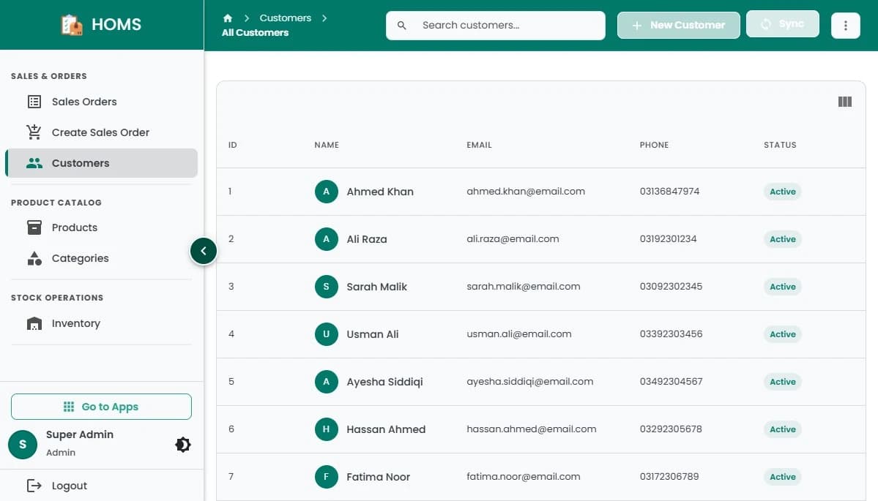Screen dimensions: 878x501
Task: Click the name Ahmed Khan
Action: (x=380, y=192)
